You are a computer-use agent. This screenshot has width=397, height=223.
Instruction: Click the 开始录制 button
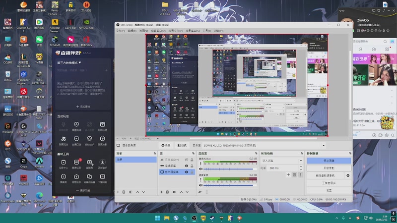[x=329, y=168]
